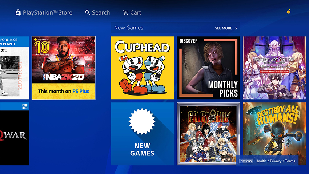Image resolution: width=309 pixels, height=174 pixels.
Task: Click the grid icon above God of War
Action: (x=25, y=106)
